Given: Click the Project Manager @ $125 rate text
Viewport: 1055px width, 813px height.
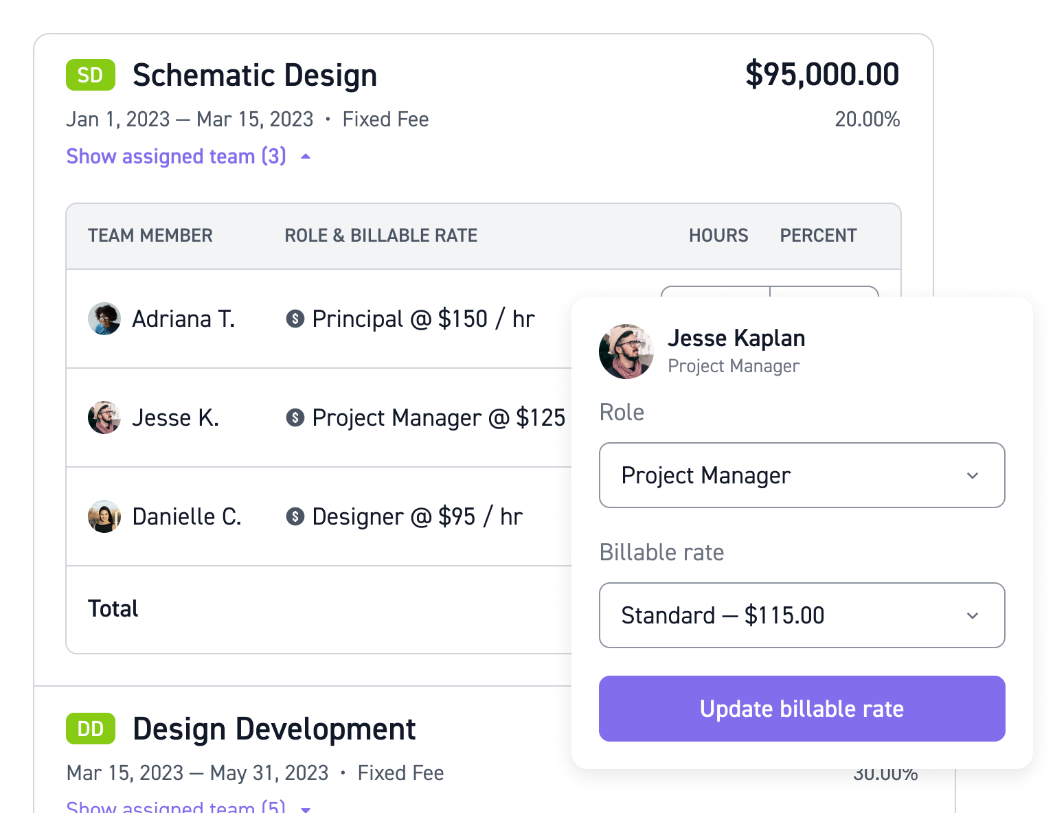Looking at the screenshot, I should (438, 417).
